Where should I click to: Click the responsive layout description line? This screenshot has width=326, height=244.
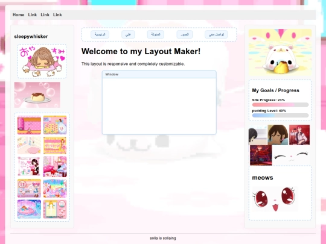[x=133, y=64]
